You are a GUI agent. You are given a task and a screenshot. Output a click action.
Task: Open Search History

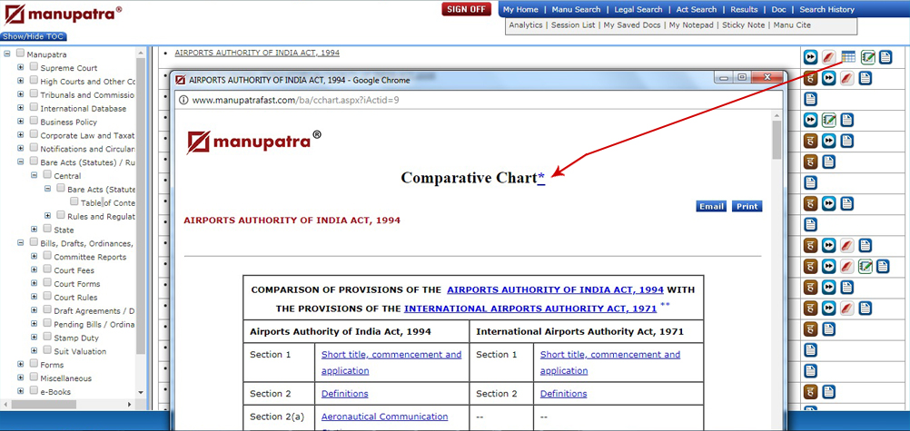[x=826, y=9]
